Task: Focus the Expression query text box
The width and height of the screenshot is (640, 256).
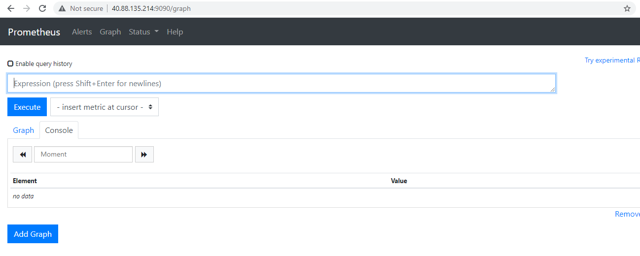Action: point(281,83)
